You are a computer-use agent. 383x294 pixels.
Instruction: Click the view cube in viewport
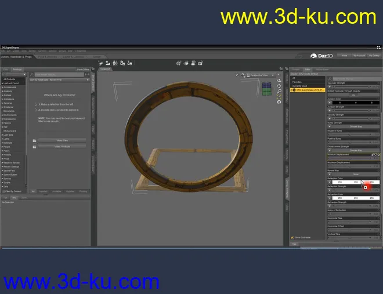point(266,88)
